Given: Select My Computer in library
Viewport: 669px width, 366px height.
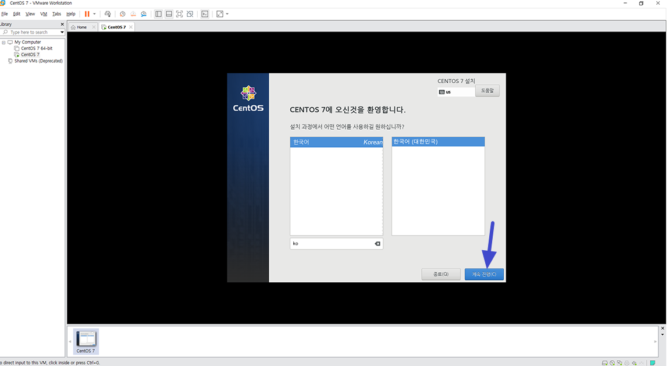Looking at the screenshot, I should click(28, 42).
